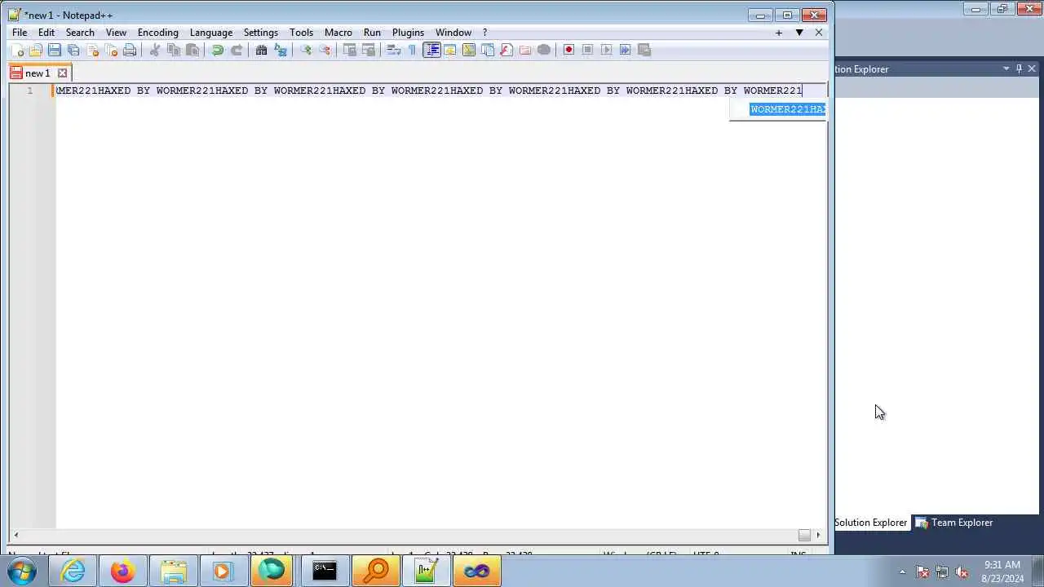Pick the WORMER221 autocomplete suggestion
The image size is (1044, 587).
coord(788,109)
